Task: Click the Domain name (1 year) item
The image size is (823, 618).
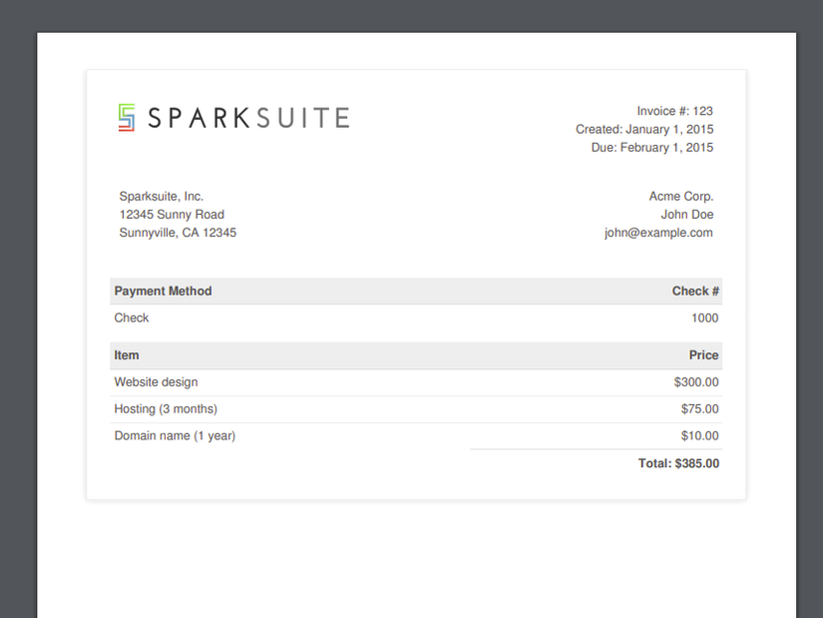Action: (x=175, y=436)
